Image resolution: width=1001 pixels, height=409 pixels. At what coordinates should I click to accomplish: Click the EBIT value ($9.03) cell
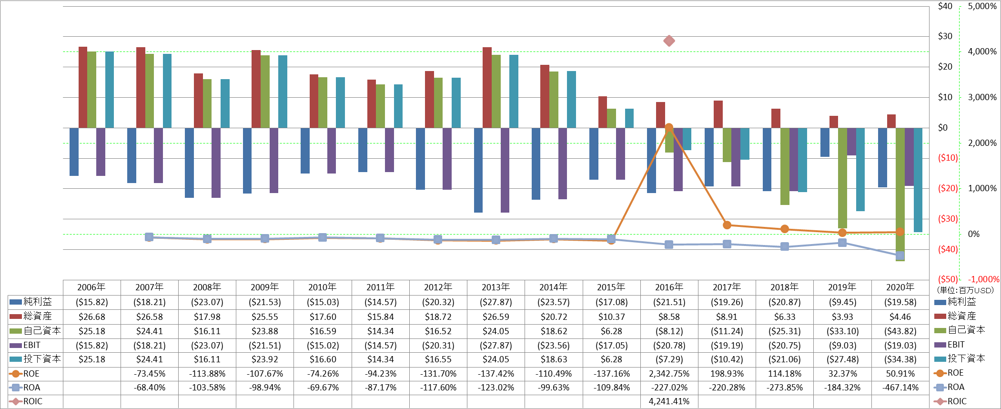tap(842, 345)
